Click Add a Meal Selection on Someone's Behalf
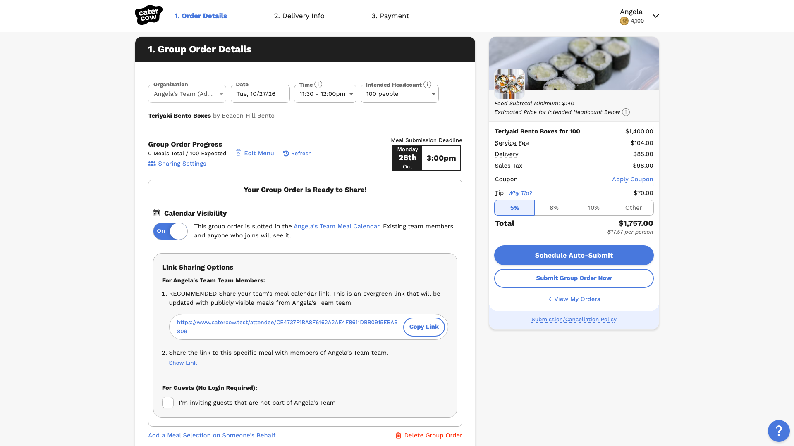This screenshot has width=794, height=446. pos(212,435)
